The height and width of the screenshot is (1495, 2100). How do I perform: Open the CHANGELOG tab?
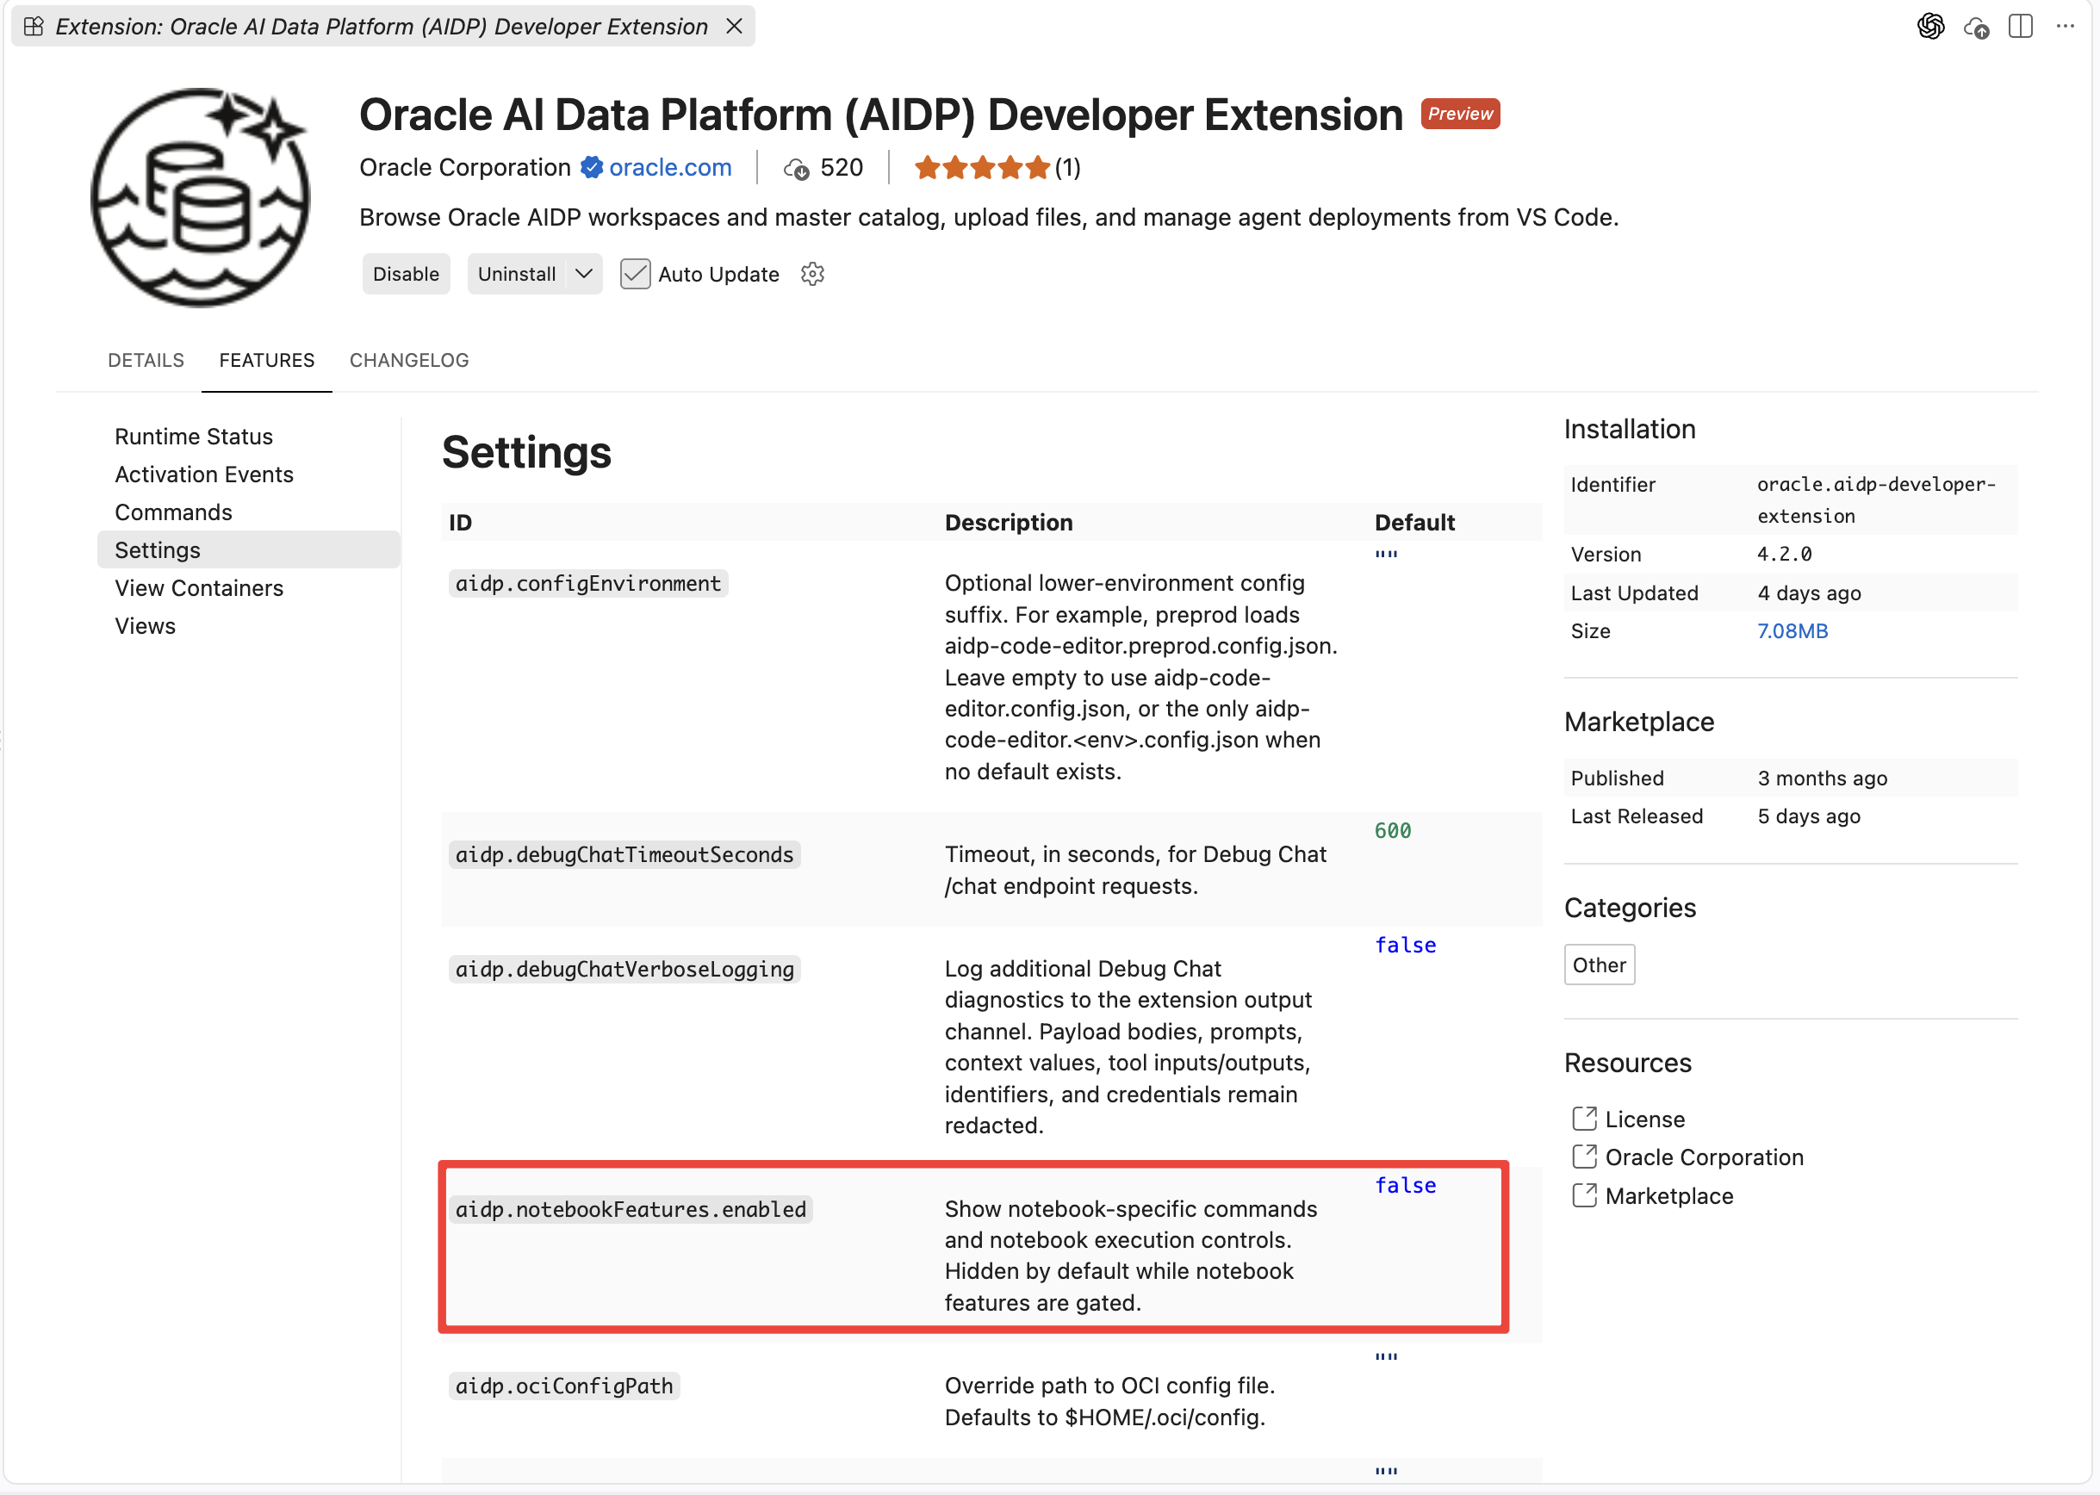tap(409, 360)
